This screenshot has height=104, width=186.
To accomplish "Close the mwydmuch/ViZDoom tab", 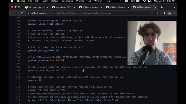I will [75, 7].
